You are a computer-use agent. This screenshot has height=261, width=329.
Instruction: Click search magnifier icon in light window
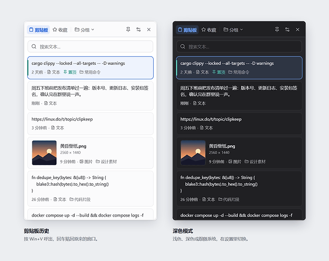pyautogui.click(x=34, y=46)
